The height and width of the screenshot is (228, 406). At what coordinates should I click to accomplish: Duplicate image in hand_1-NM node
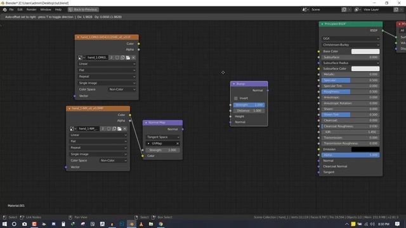(114, 129)
